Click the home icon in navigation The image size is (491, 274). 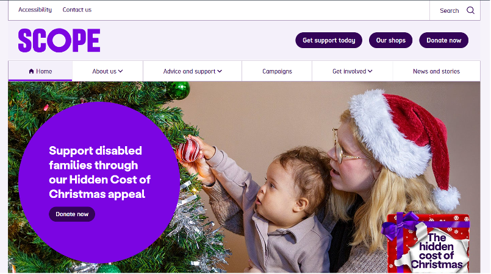[x=31, y=71]
